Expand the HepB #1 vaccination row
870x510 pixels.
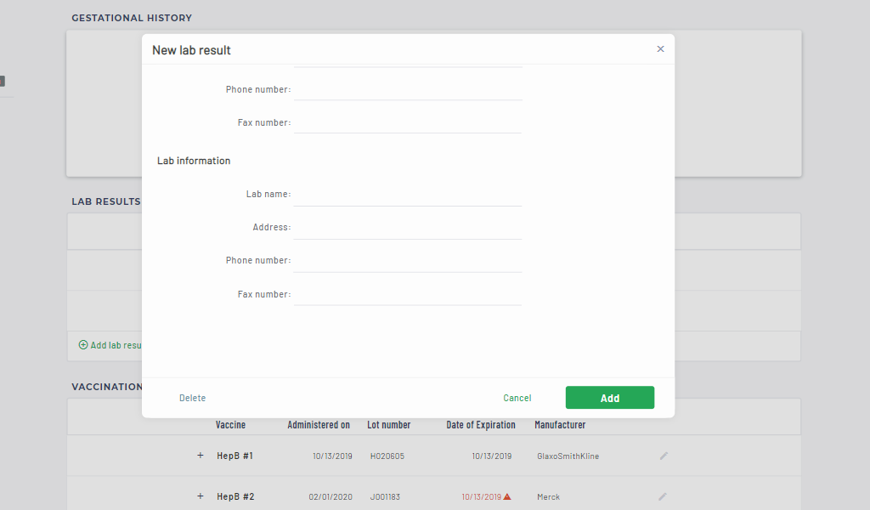click(201, 456)
